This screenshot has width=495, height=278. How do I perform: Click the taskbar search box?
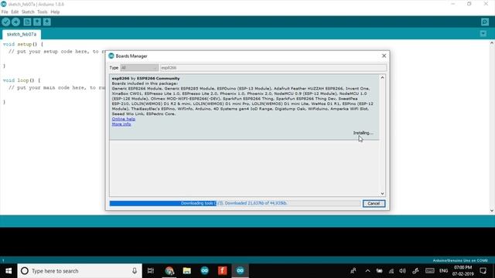[x=80, y=271]
